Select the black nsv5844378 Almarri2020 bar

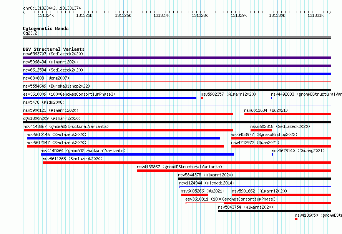click(254, 179)
